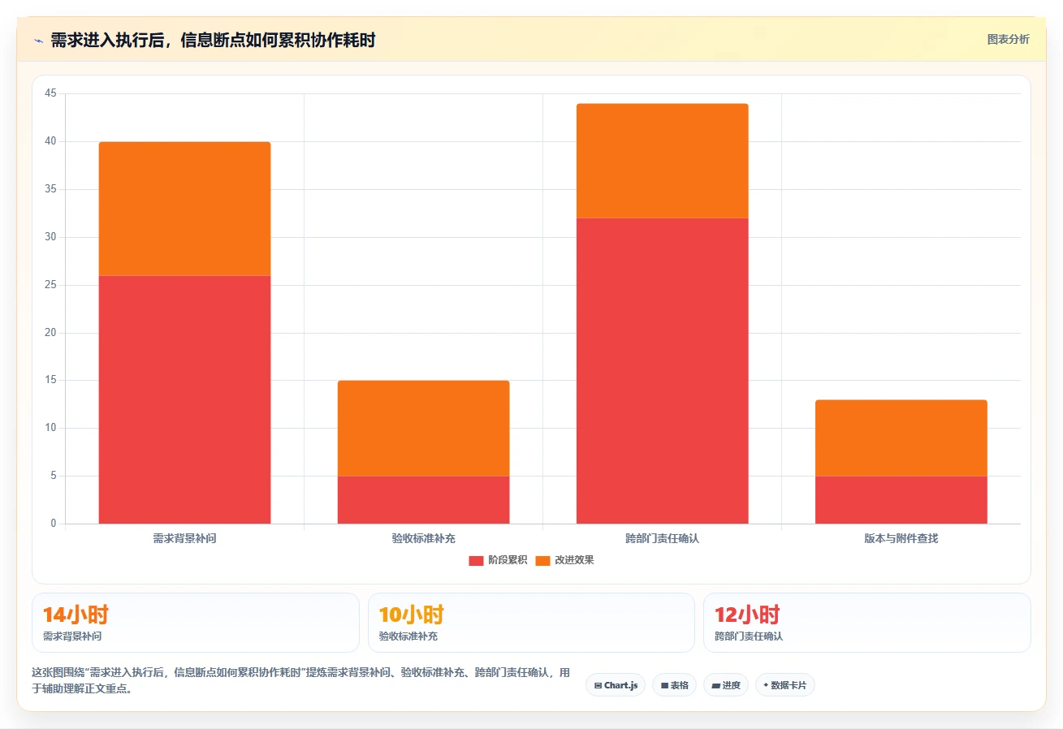Image resolution: width=1063 pixels, height=729 pixels.
Task: Select the 表格 tag chip
Action: 674,685
